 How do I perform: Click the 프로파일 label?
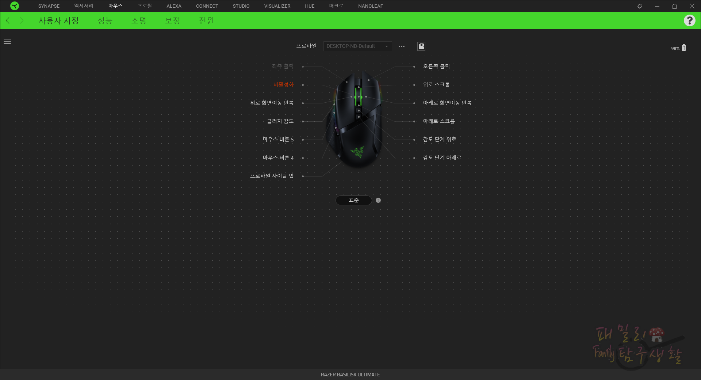pos(306,46)
